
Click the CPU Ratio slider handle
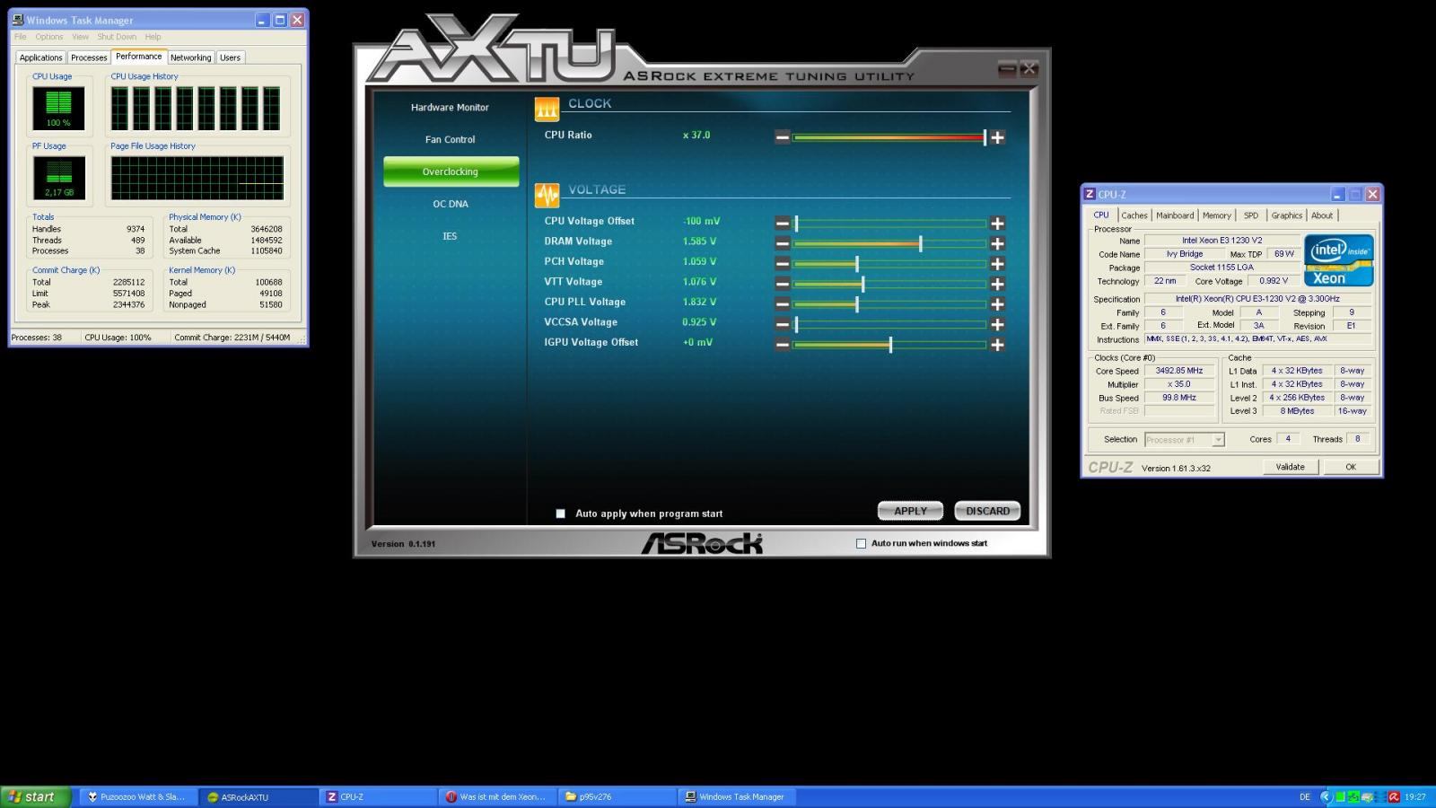(x=985, y=137)
